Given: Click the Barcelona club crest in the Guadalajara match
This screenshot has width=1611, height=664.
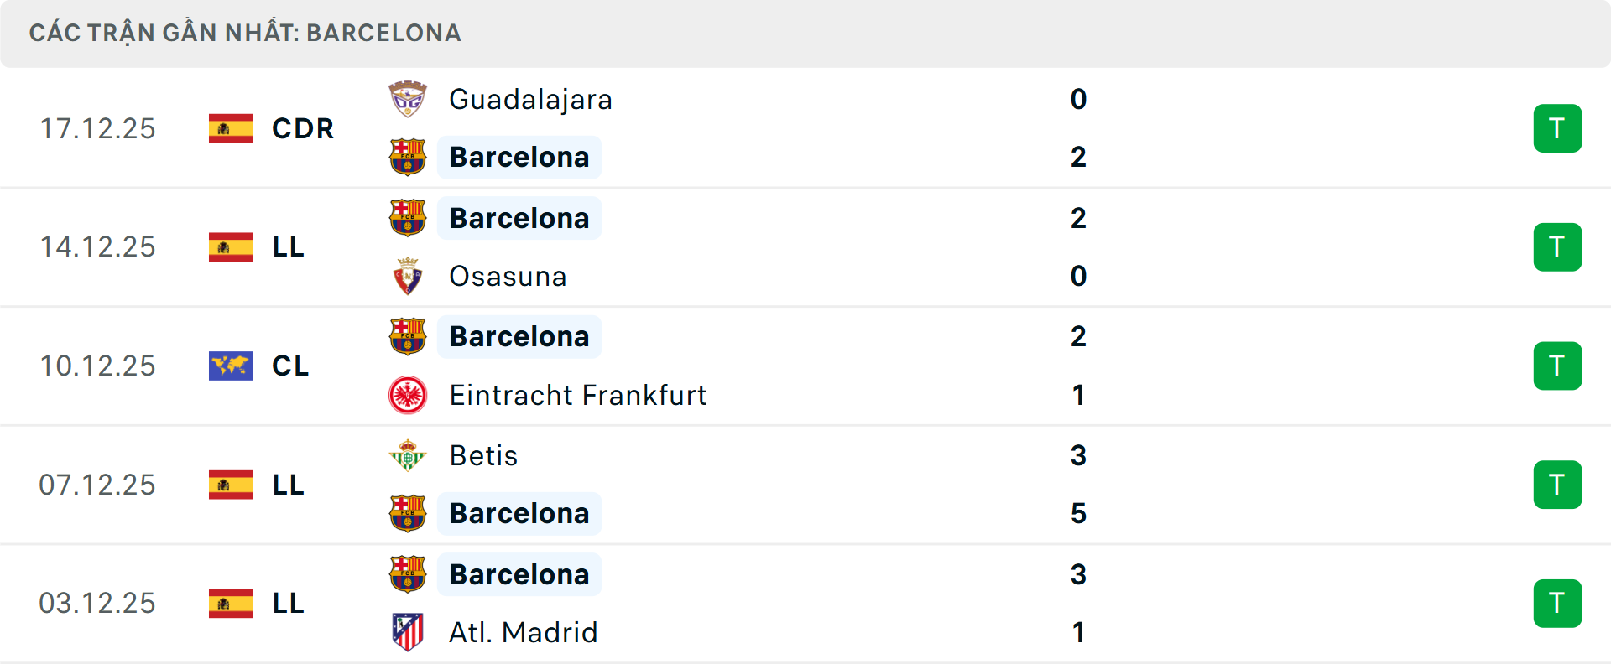Looking at the screenshot, I should (409, 157).
